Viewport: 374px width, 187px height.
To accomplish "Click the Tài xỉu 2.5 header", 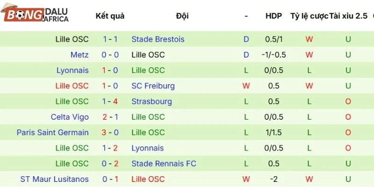I will point(348,16).
